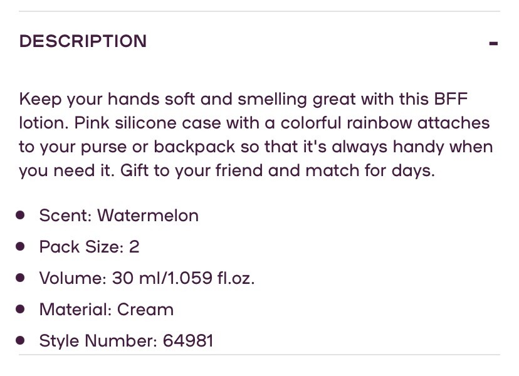Click the DESCRIPTION section heading
Image resolution: width=519 pixels, height=376 pixels.
[x=83, y=41]
